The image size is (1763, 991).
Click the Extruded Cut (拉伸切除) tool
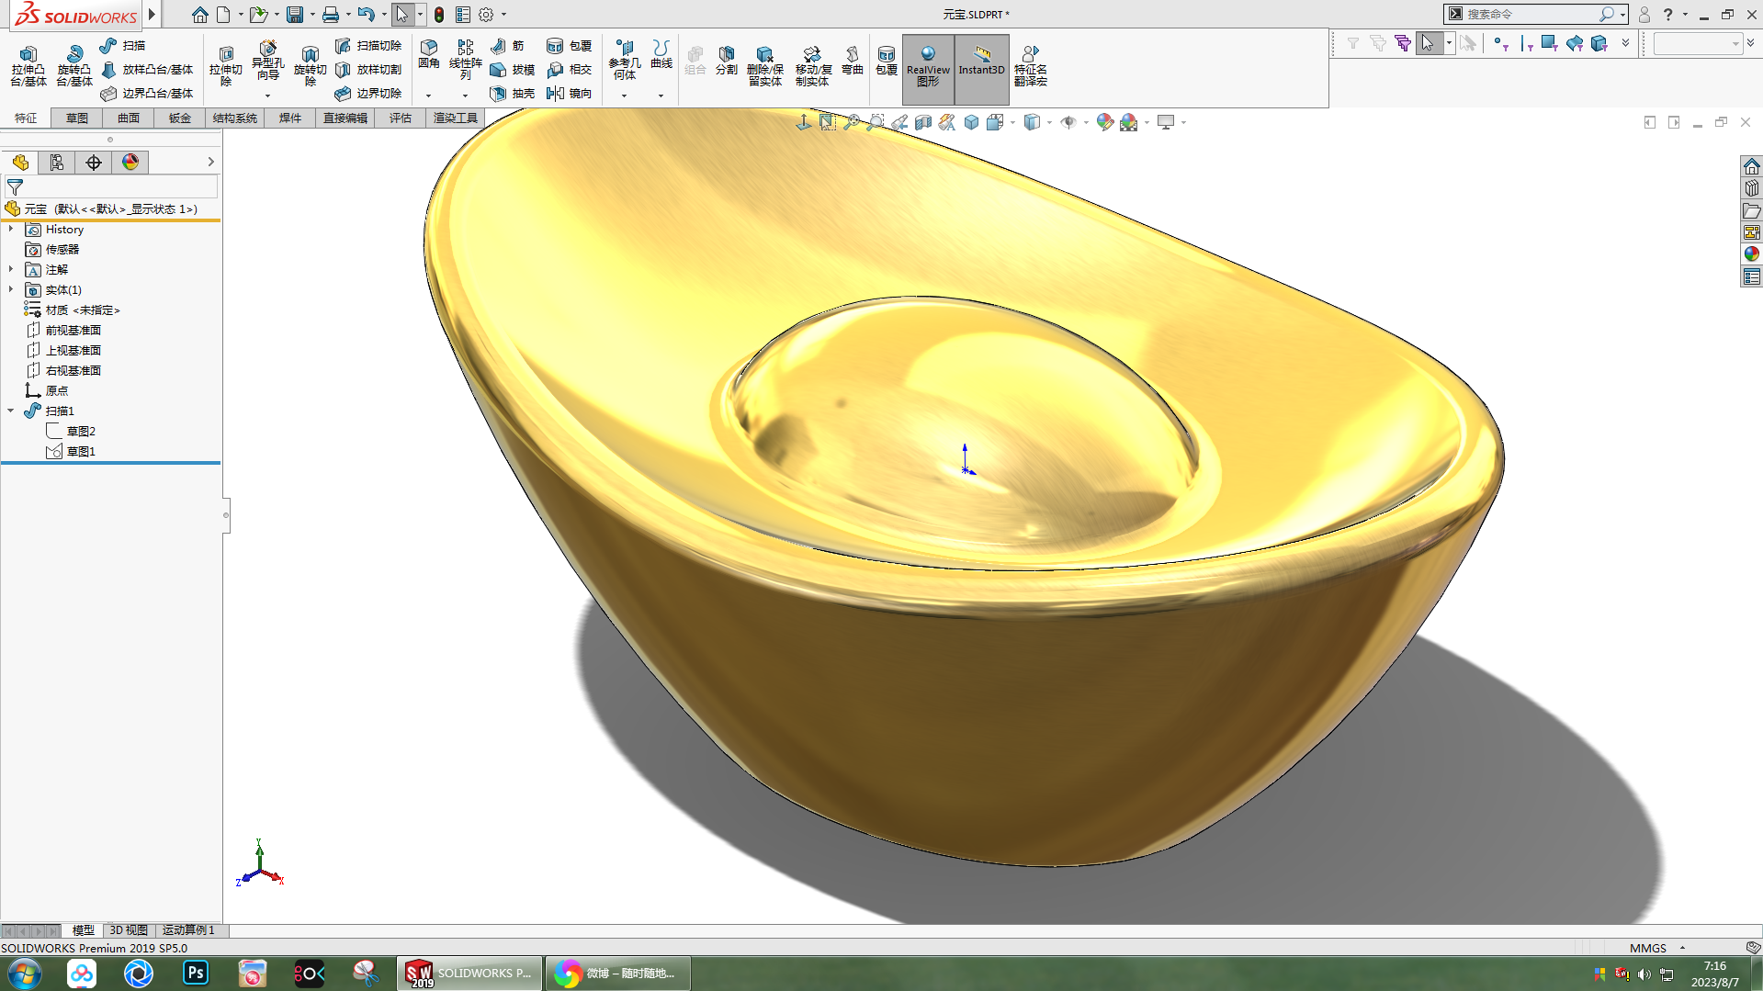click(x=226, y=65)
